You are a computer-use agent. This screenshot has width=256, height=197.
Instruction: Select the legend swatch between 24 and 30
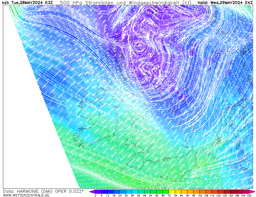123,192
